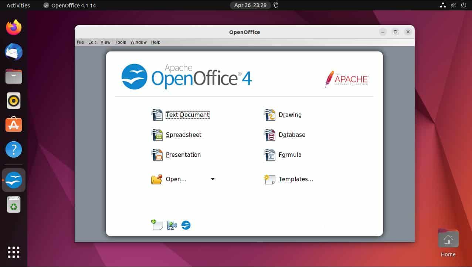The image size is (472, 267).
Task: Click the Presentation icon
Action: pos(157,155)
